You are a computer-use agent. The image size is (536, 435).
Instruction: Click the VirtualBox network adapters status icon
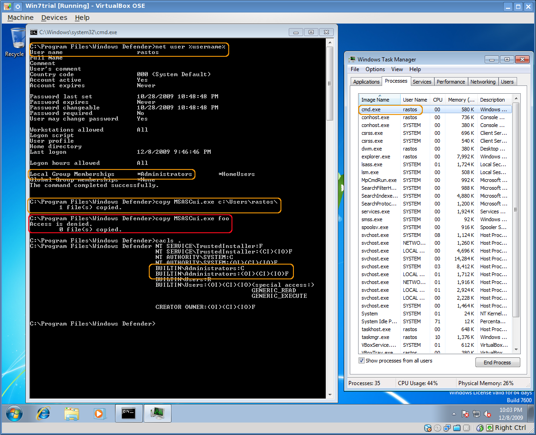tap(447, 428)
